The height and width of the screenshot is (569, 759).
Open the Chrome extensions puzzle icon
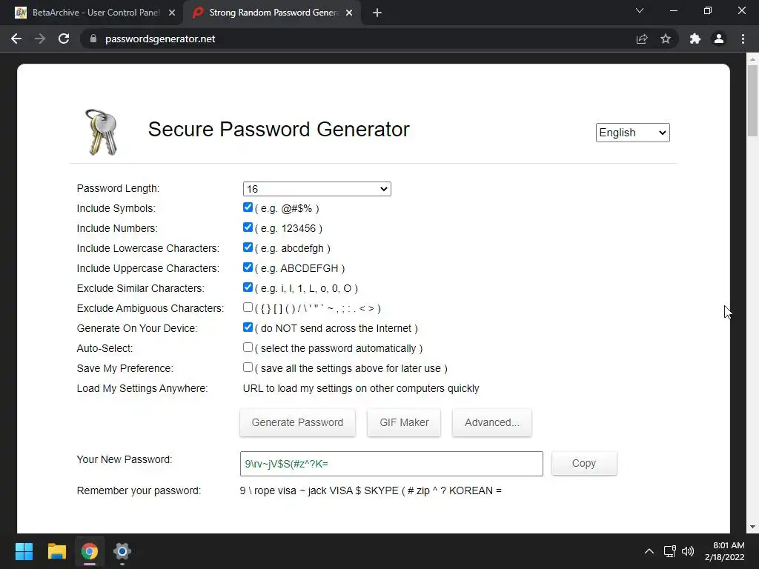[x=695, y=39]
